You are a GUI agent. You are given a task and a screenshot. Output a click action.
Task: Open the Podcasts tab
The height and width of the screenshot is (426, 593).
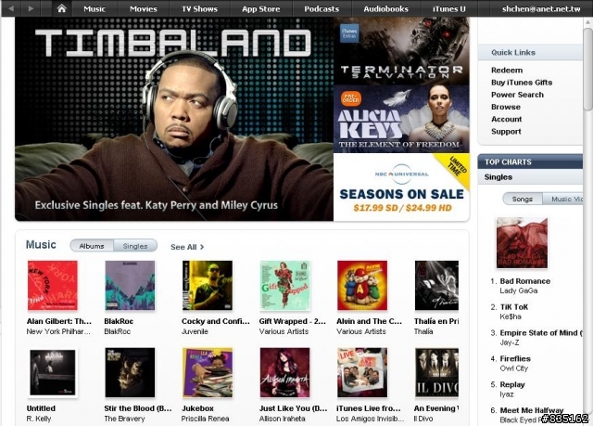(x=322, y=8)
